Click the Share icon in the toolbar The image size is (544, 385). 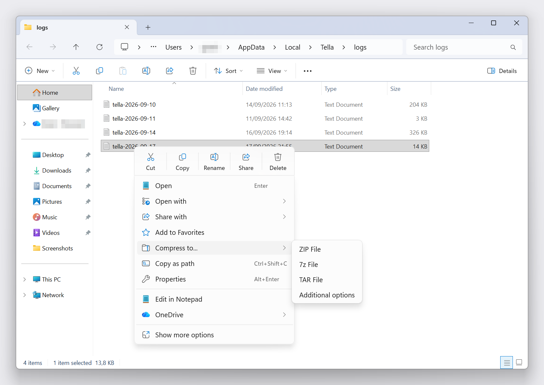[170, 71]
